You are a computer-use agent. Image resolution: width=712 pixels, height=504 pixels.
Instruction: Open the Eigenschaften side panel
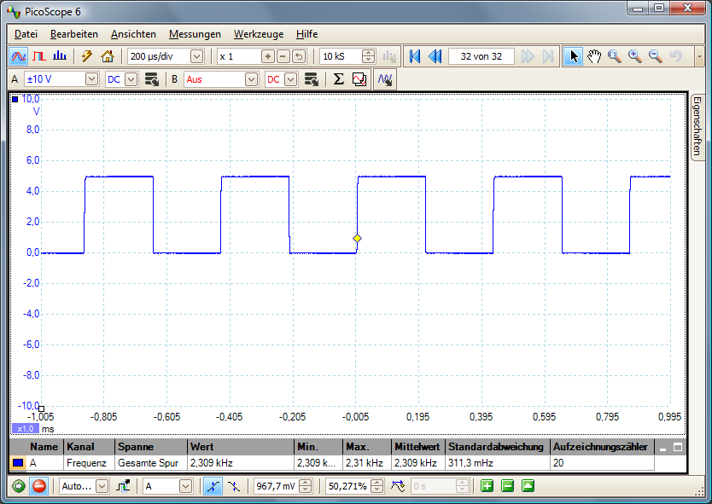tap(697, 126)
